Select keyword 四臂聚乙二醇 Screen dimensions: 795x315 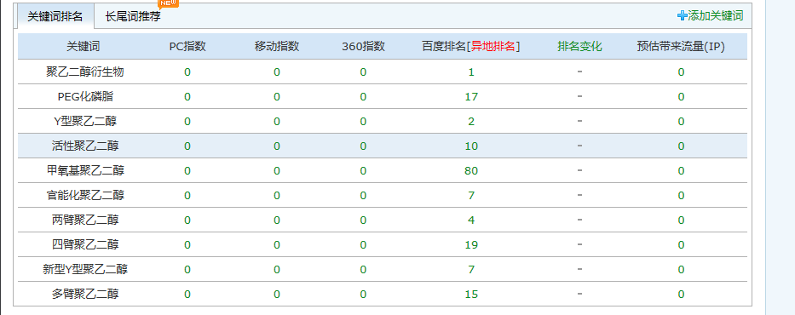(85, 245)
